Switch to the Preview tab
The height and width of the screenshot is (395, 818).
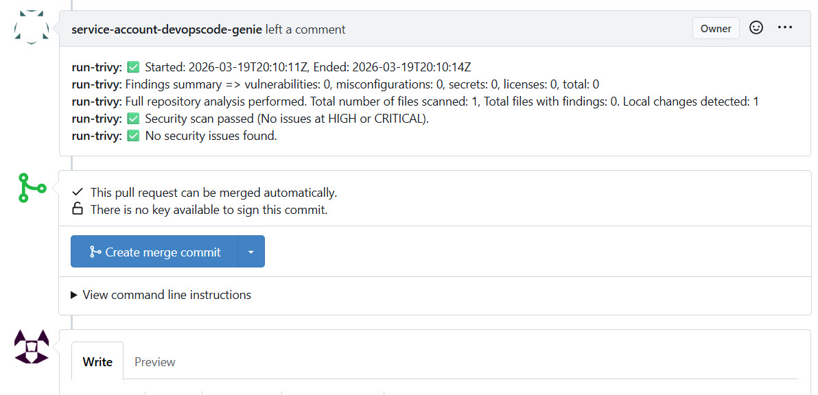(x=154, y=361)
